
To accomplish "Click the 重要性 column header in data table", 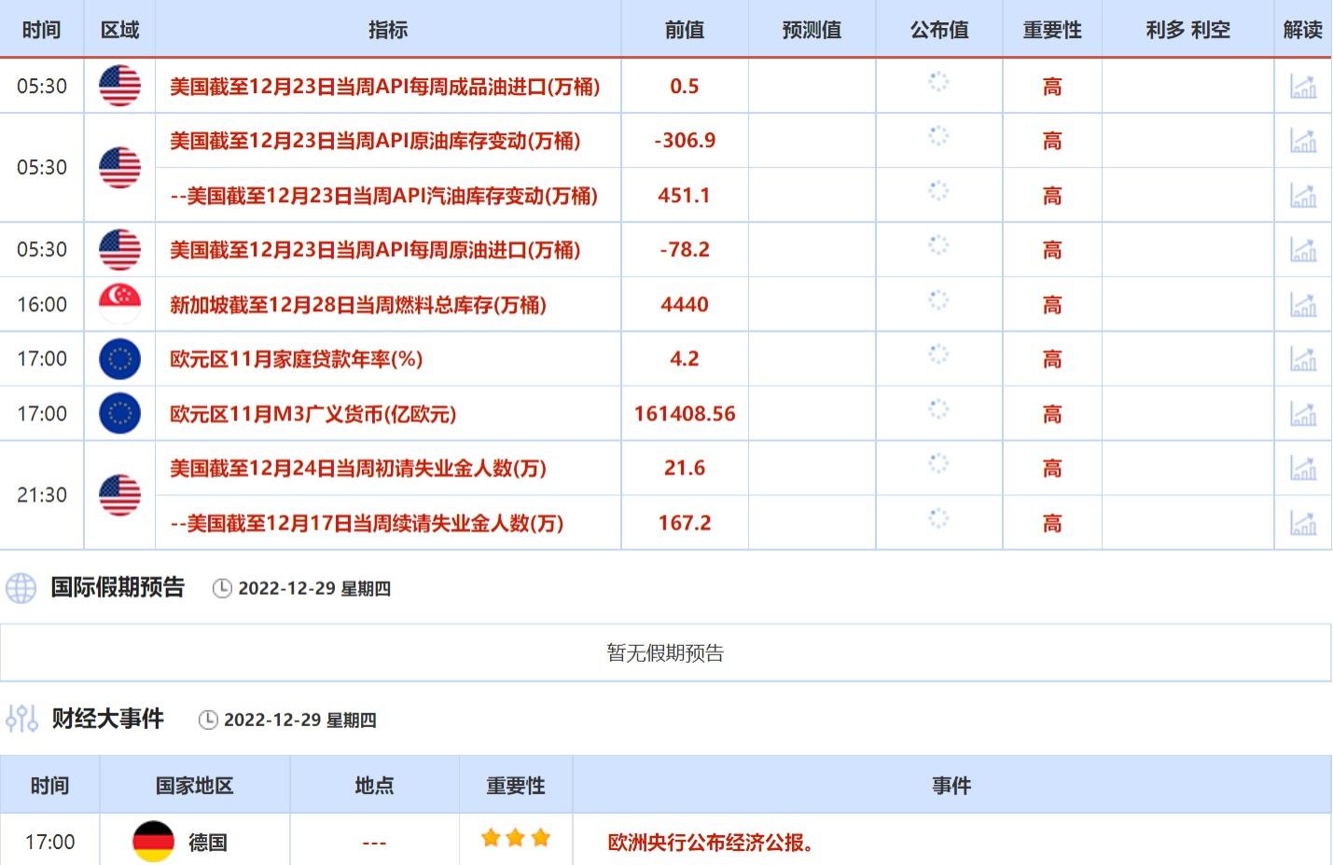I will [1051, 30].
